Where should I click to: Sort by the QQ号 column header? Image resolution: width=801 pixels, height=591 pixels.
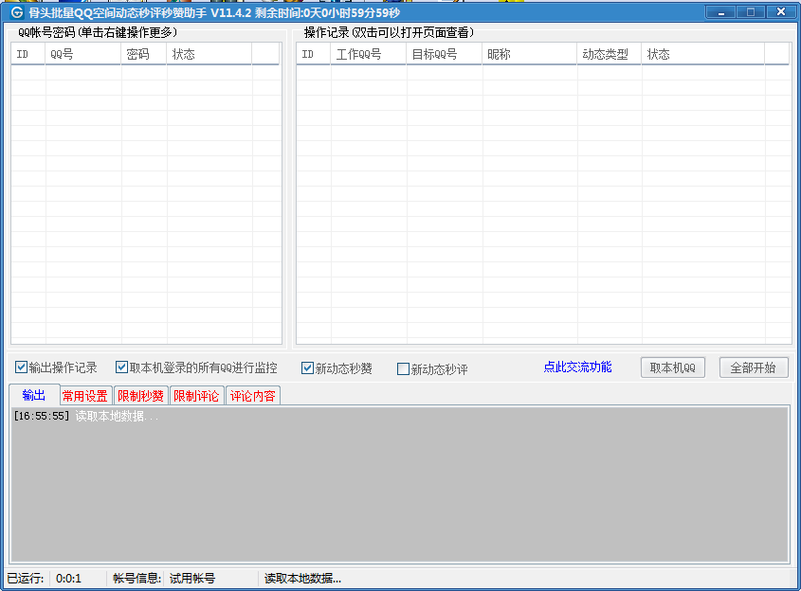pyautogui.click(x=83, y=54)
